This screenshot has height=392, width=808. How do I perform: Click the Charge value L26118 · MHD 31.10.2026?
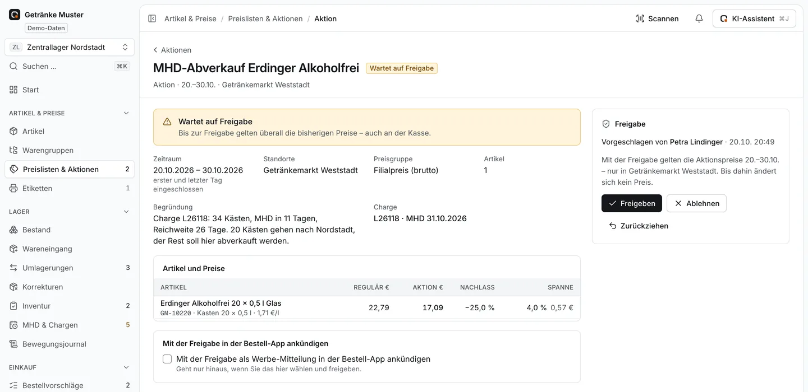tap(420, 218)
